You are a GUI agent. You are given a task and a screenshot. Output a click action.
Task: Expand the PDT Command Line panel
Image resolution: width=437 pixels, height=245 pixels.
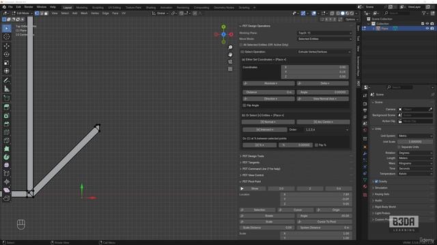[x=261, y=169]
